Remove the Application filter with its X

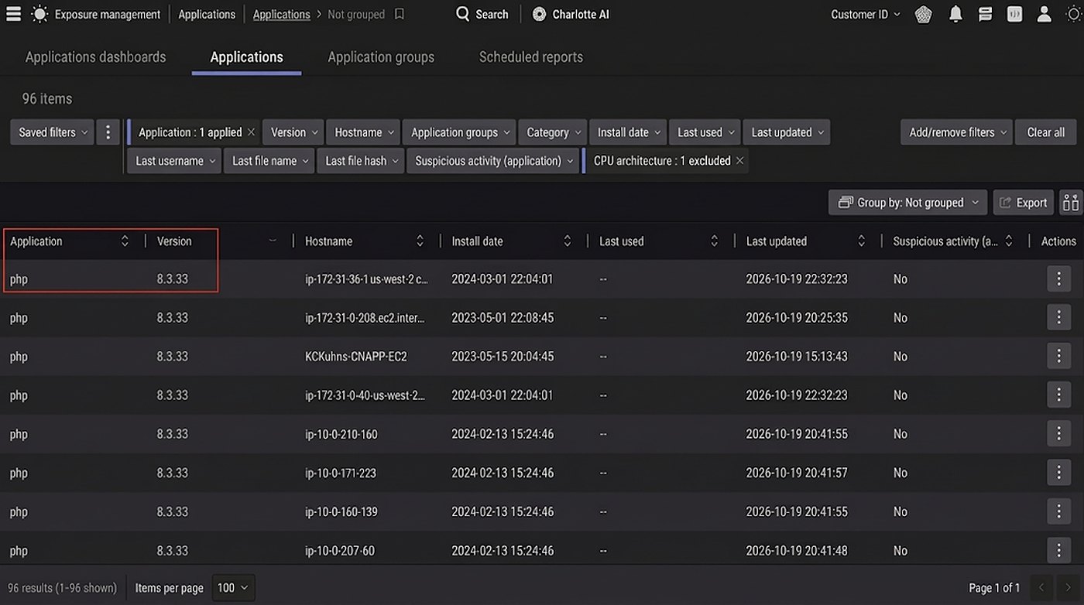pos(251,132)
